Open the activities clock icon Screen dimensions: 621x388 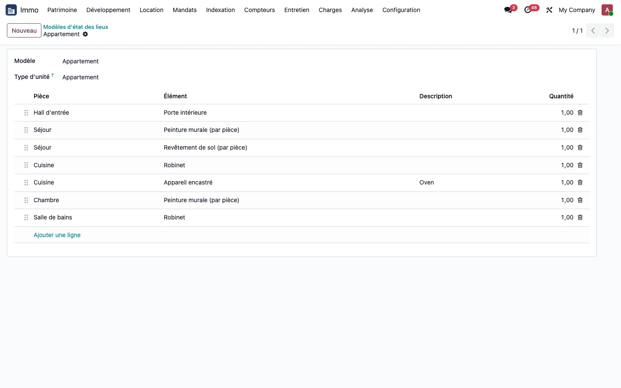click(x=528, y=10)
